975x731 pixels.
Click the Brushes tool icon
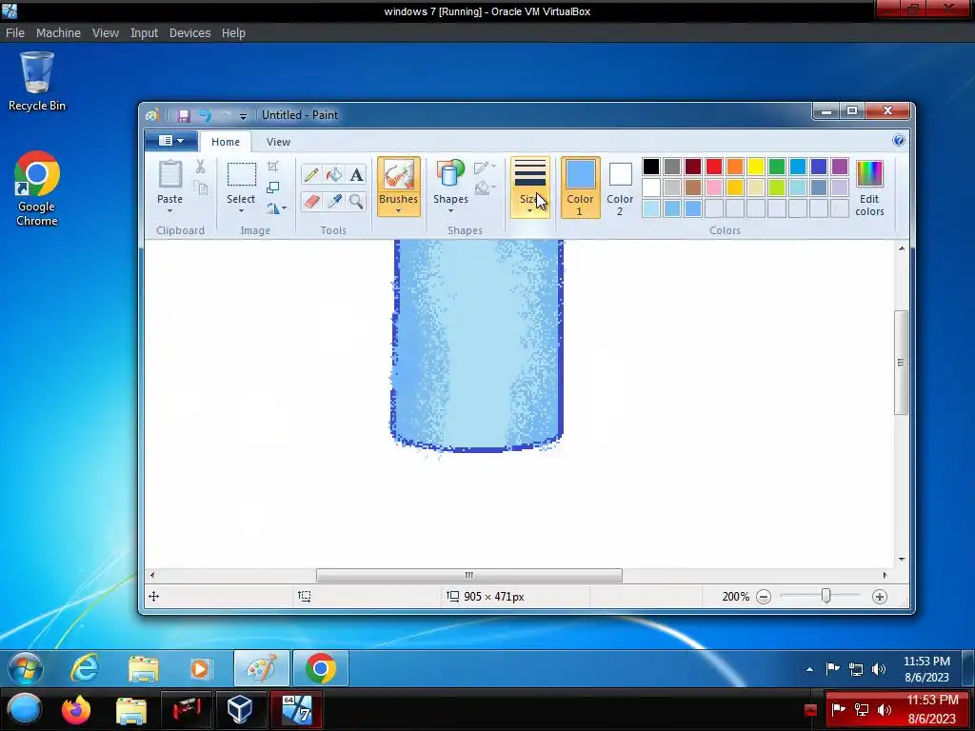(399, 174)
